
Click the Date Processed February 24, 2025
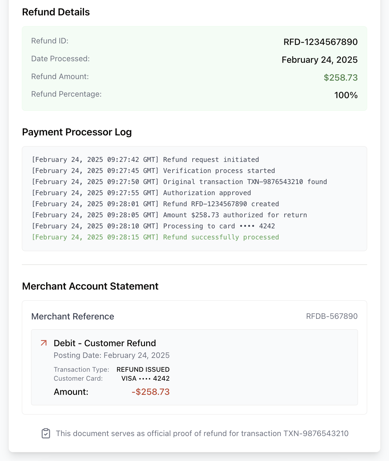[319, 59]
